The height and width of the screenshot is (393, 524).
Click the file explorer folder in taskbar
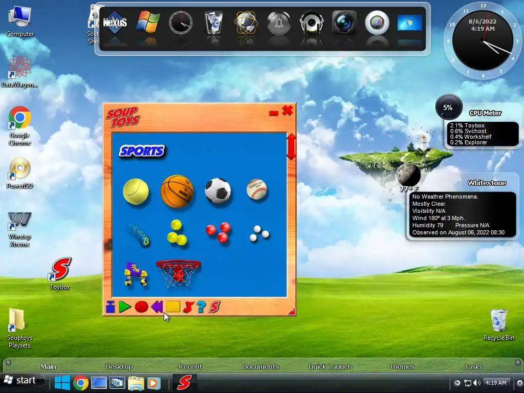(x=136, y=383)
